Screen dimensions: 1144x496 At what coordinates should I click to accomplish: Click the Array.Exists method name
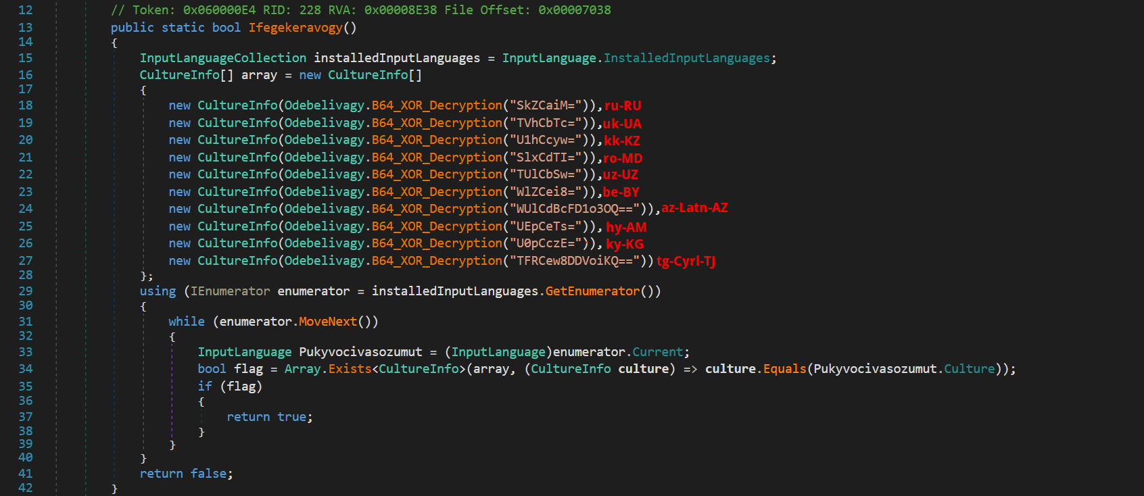(x=350, y=369)
